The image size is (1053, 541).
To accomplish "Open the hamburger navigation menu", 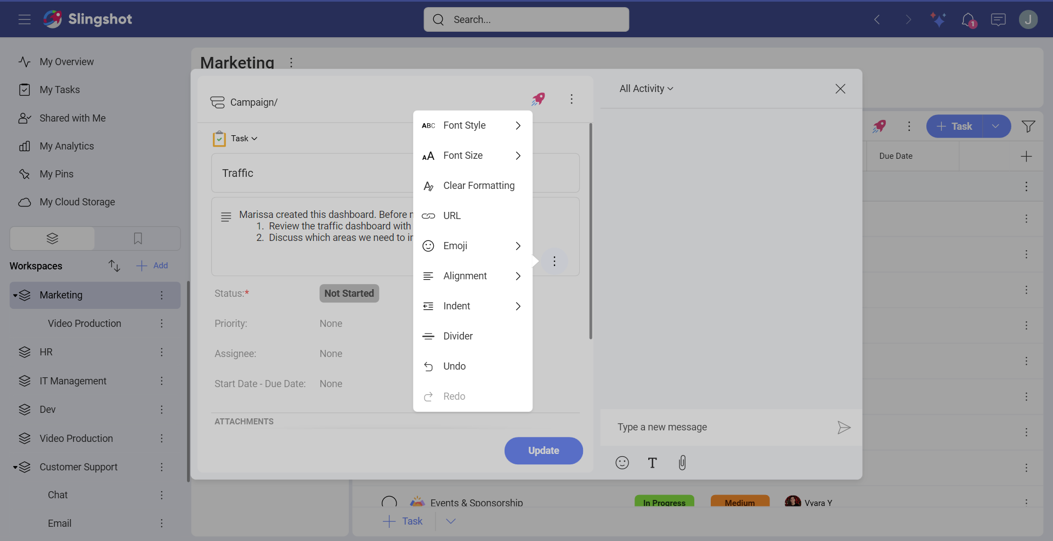I will tap(24, 20).
